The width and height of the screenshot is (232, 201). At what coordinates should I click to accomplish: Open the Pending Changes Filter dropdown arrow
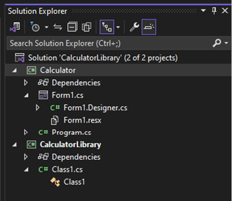[46, 27]
